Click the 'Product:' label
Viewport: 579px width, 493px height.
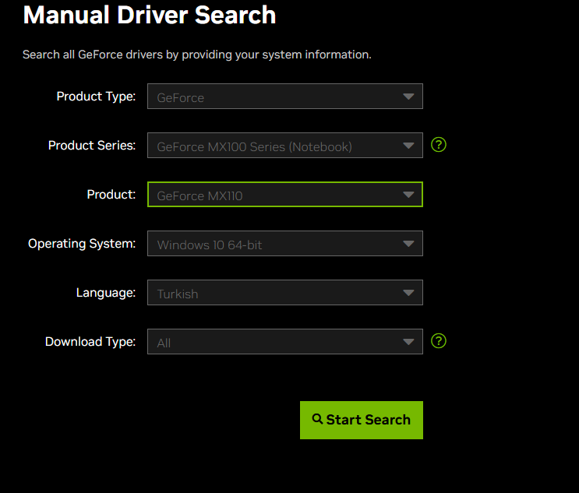[x=111, y=195]
